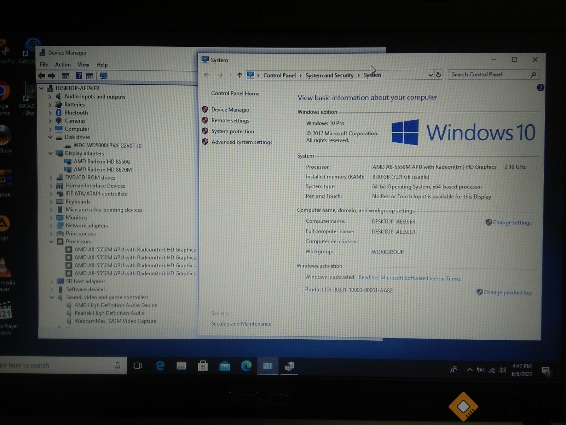Click the Device Manager taskbar icon
The width and height of the screenshot is (566, 425).
(289, 366)
